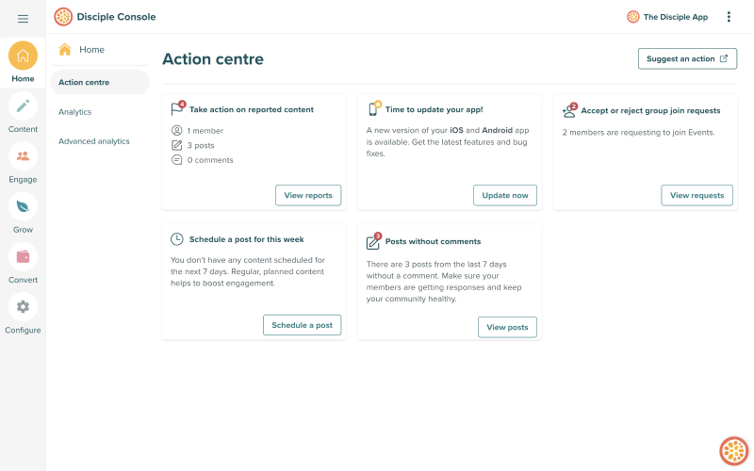
Task: Click the Schedule a post button
Action: click(x=302, y=325)
